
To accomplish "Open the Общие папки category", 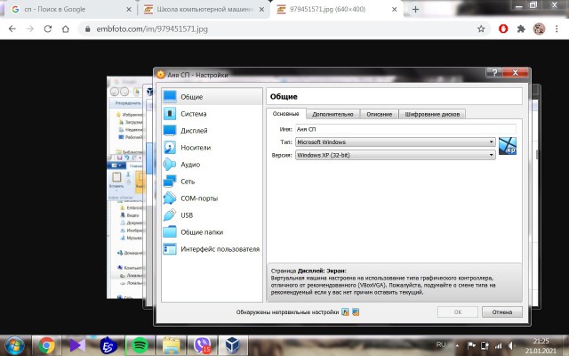I will pyautogui.click(x=212, y=232).
